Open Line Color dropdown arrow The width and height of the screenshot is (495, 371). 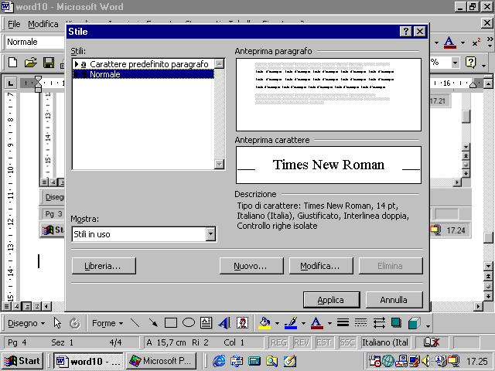click(303, 323)
